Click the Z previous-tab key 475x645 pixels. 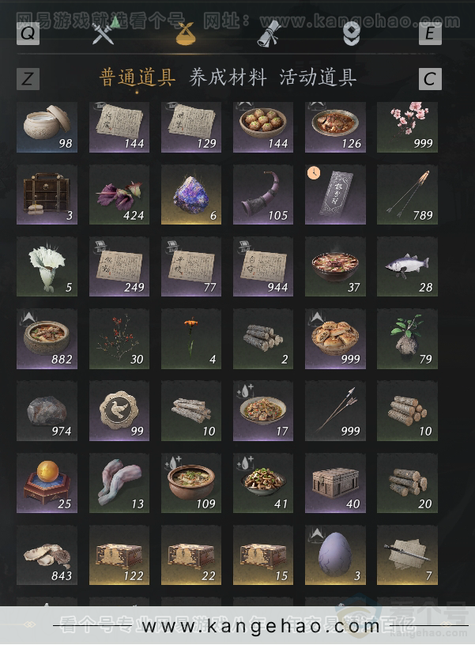[28, 78]
